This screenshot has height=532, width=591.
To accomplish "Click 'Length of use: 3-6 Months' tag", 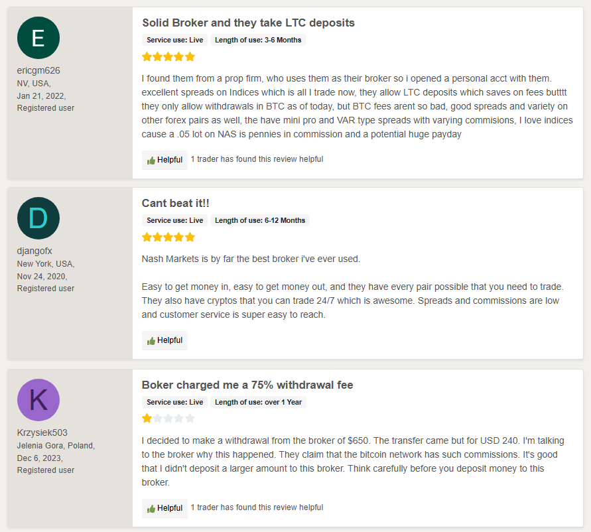I will [258, 40].
